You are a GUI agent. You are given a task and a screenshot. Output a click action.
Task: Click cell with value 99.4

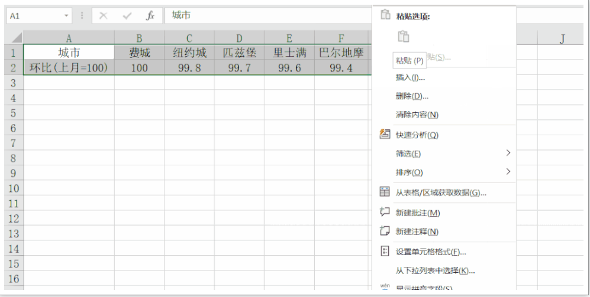pyautogui.click(x=341, y=67)
